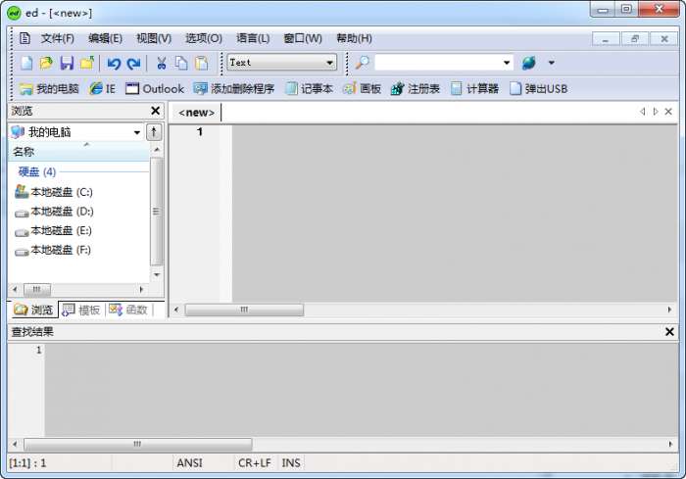This screenshot has width=686, height=479.
Task: Save the file with floppy disk icon
Action: pos(67,63)
